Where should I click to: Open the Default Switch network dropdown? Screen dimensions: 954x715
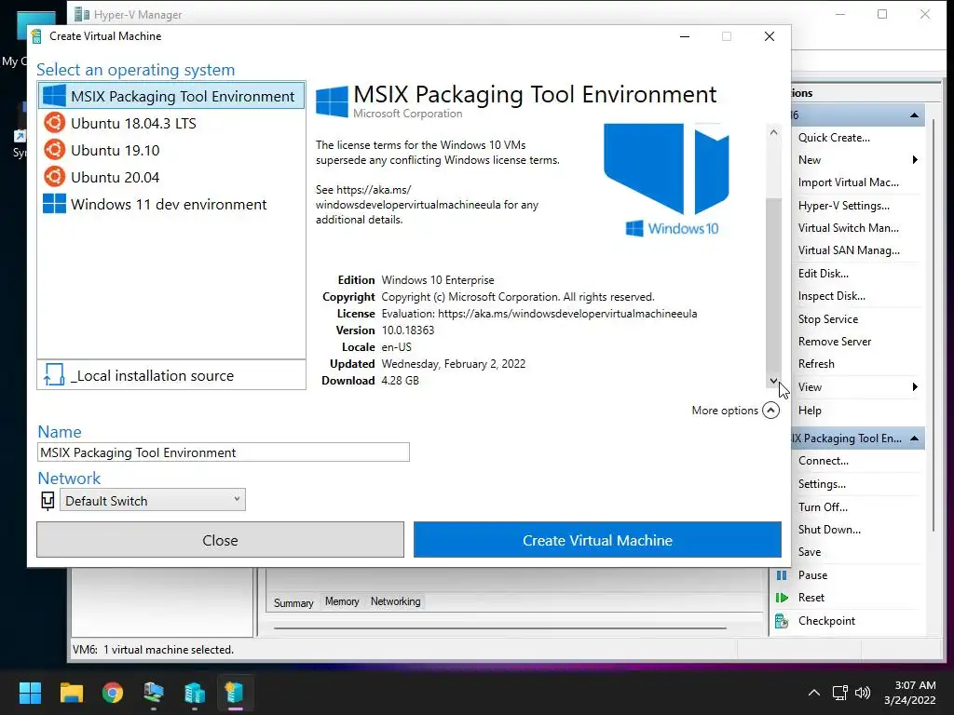152,500
